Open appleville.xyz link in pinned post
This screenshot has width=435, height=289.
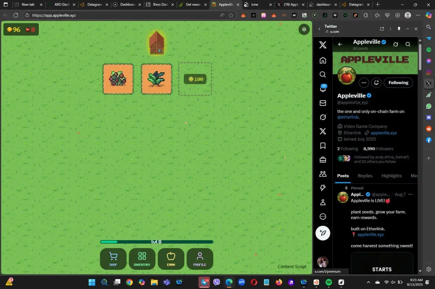tap(370, 234)
